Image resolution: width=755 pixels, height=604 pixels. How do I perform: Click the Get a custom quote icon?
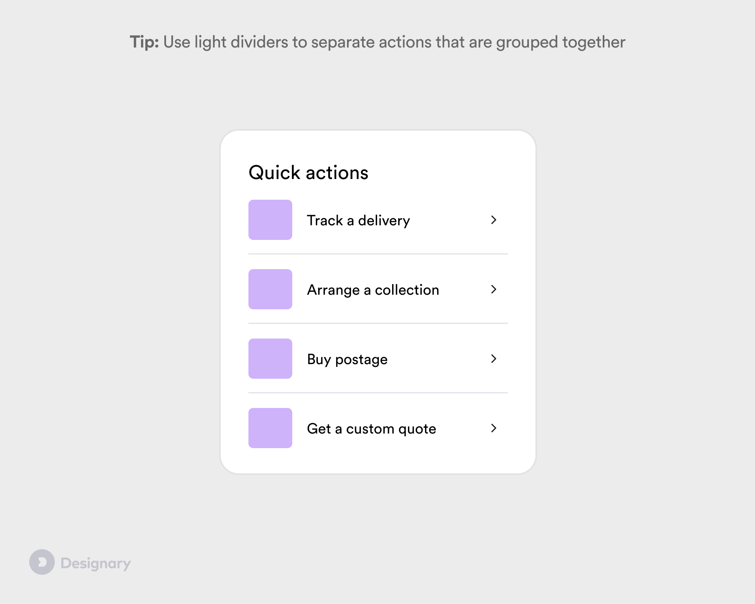click(x=270, y=428)
